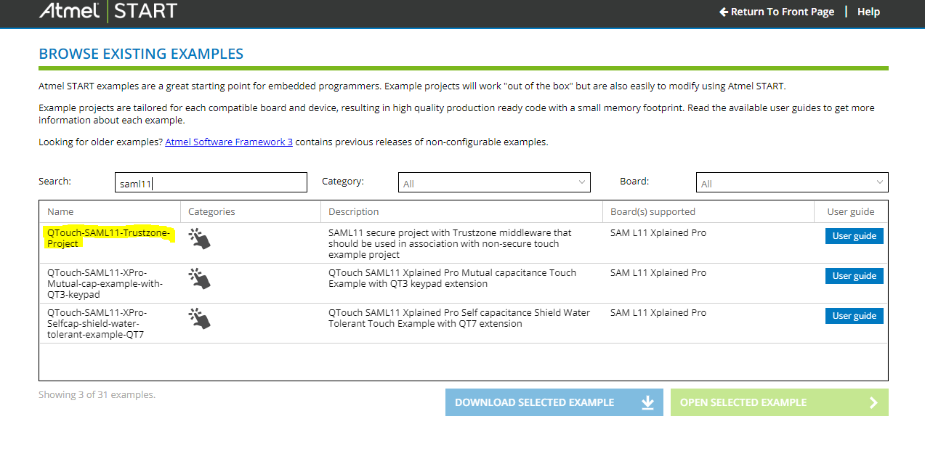Image resolution: width=925 pixels, height=451 pixels.
Task: Open the Atmel Software Framework 3 link
Action: coord(229,142)
